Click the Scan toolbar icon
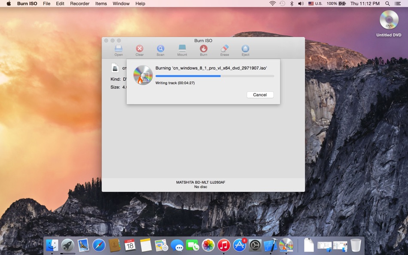The image size is (408, 255). coord(160,49)
